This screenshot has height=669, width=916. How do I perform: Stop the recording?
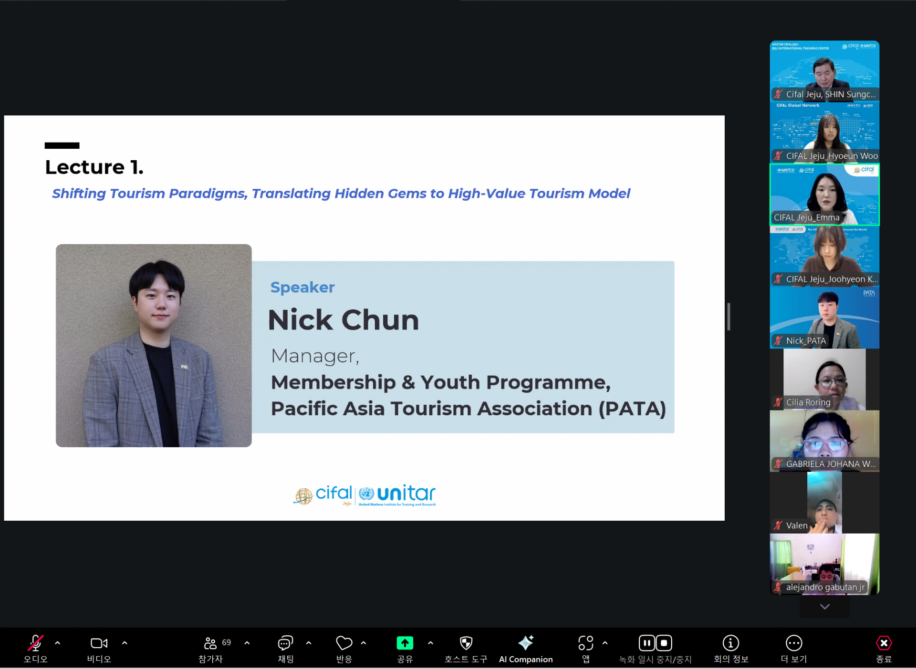(x=664, y=643)
